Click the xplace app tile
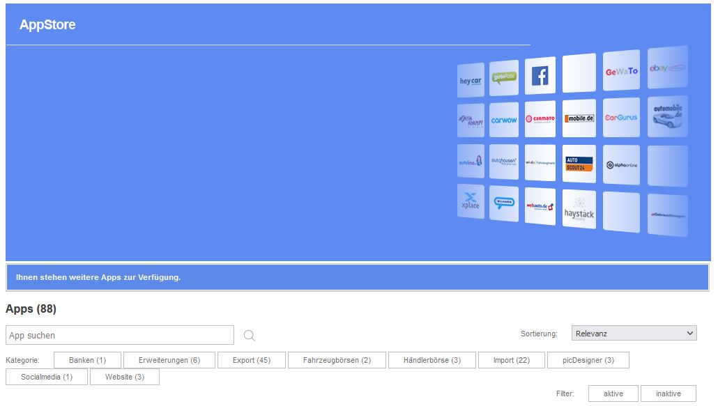Screen dimensions: 718x406 [471, 201]
